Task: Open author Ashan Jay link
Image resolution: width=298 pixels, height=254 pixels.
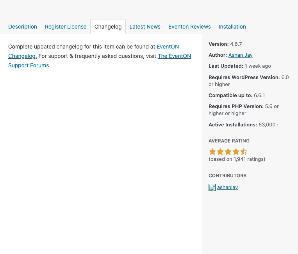Action: (x=241, y=55)
